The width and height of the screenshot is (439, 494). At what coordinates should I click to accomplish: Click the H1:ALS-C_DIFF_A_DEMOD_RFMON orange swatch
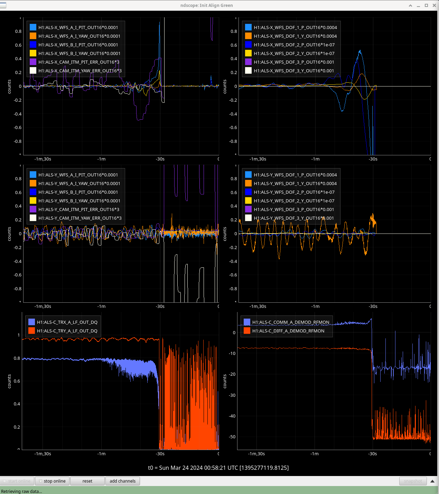pyautogui.click(x=247, y=331)
